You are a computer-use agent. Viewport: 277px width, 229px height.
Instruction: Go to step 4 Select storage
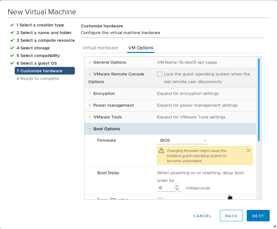(35, 48)
